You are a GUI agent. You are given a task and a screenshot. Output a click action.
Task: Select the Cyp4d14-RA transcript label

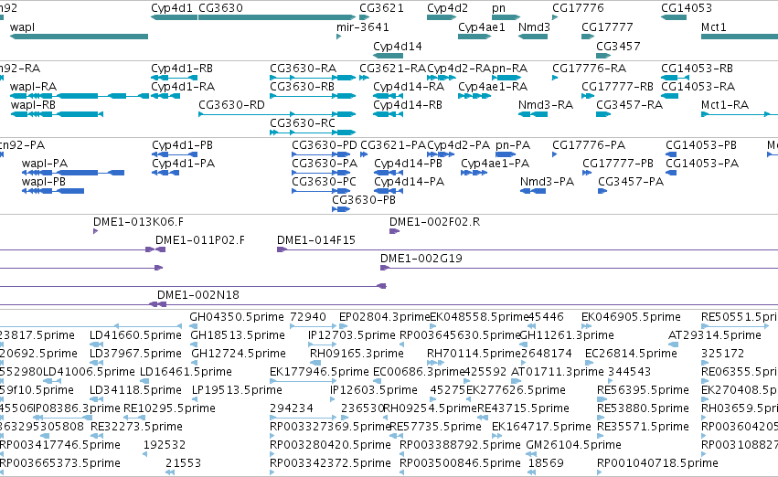pos(409,87)
